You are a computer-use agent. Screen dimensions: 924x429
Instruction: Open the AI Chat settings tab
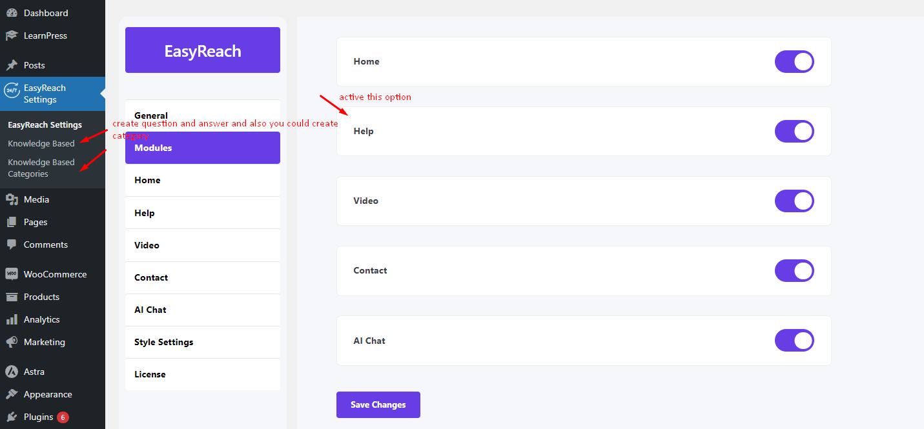coord(203,310)
